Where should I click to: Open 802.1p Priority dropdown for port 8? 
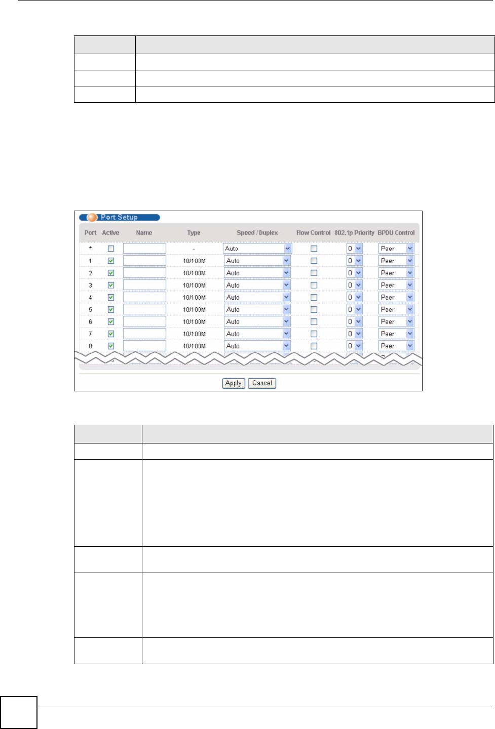pyautogui.click(x=355, y=346)
